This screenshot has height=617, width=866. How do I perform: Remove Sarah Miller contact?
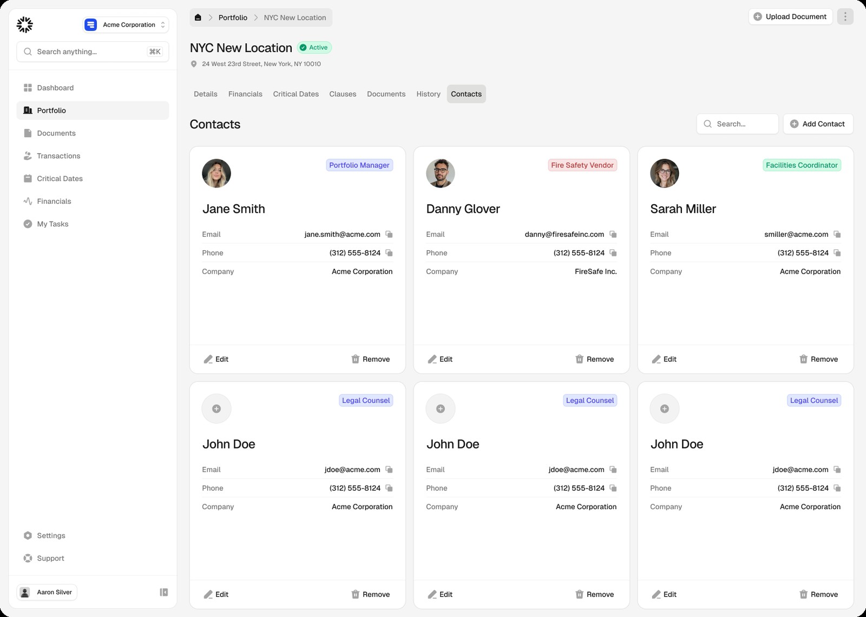(819, 359)
